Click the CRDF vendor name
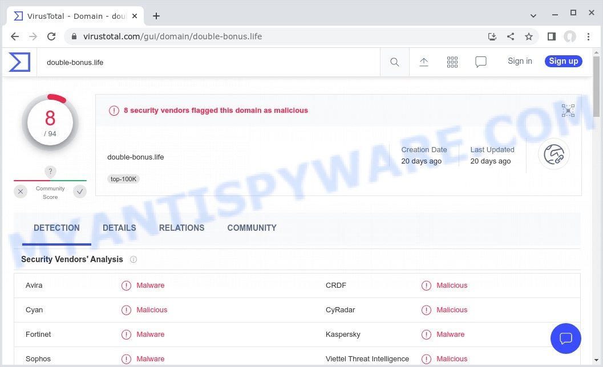Image resolution: width=603 pixels, height=367 pixels. [335, 286]
